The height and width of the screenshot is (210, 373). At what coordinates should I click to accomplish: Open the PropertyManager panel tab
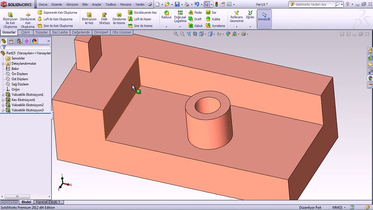(11, 41)
